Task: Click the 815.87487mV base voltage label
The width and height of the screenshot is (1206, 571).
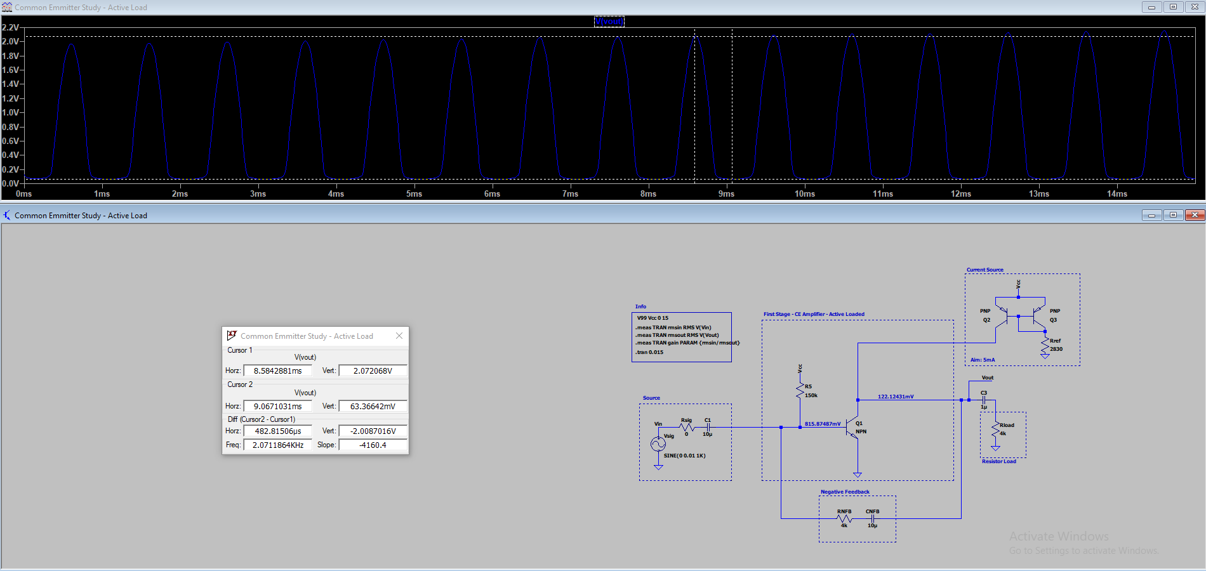Action: (x=822, y=424)
